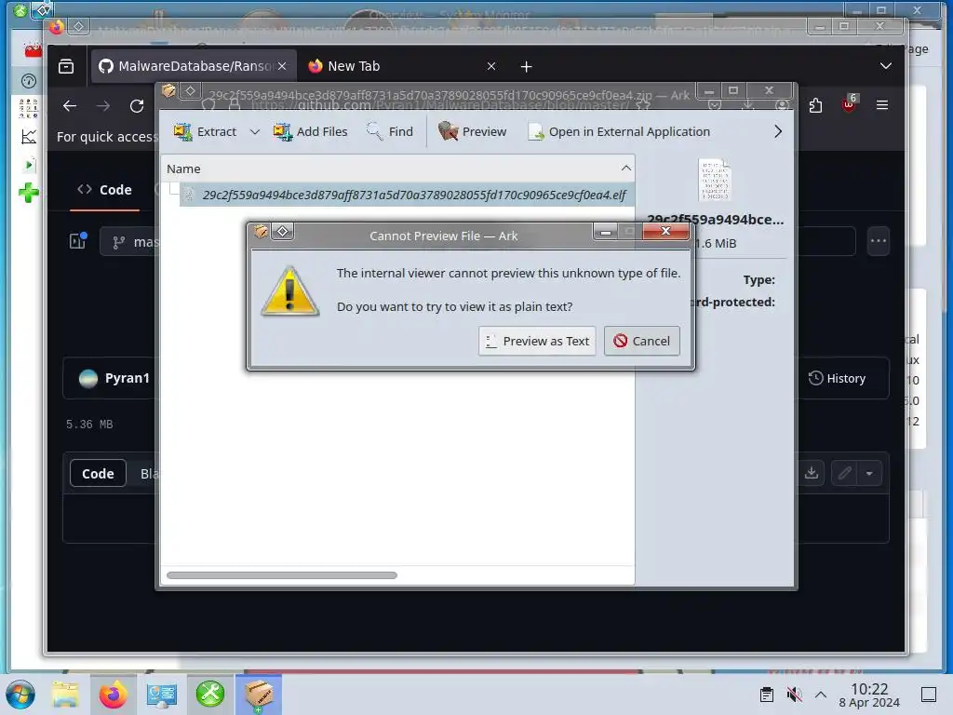This screenshot has height=715, width=953.
Task: Open Firefox extensions puzzle icon
Action: (815, 106)
